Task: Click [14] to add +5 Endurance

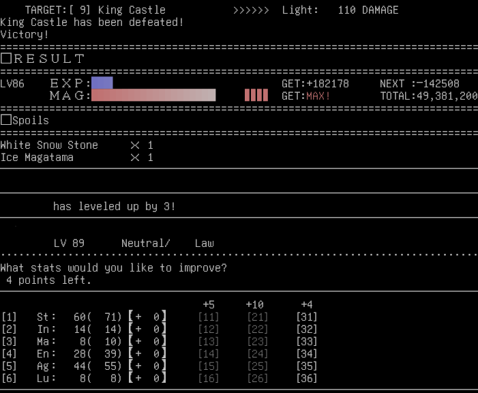Action: pos(209,353)
